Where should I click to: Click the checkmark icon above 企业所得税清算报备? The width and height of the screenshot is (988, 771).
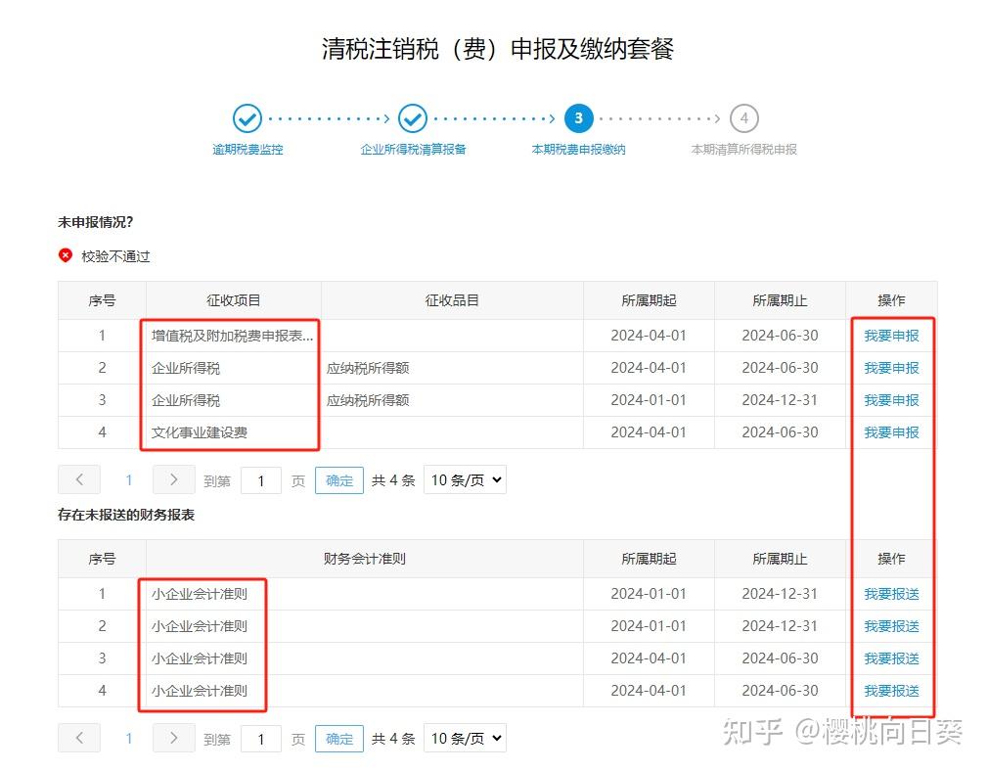412,117
